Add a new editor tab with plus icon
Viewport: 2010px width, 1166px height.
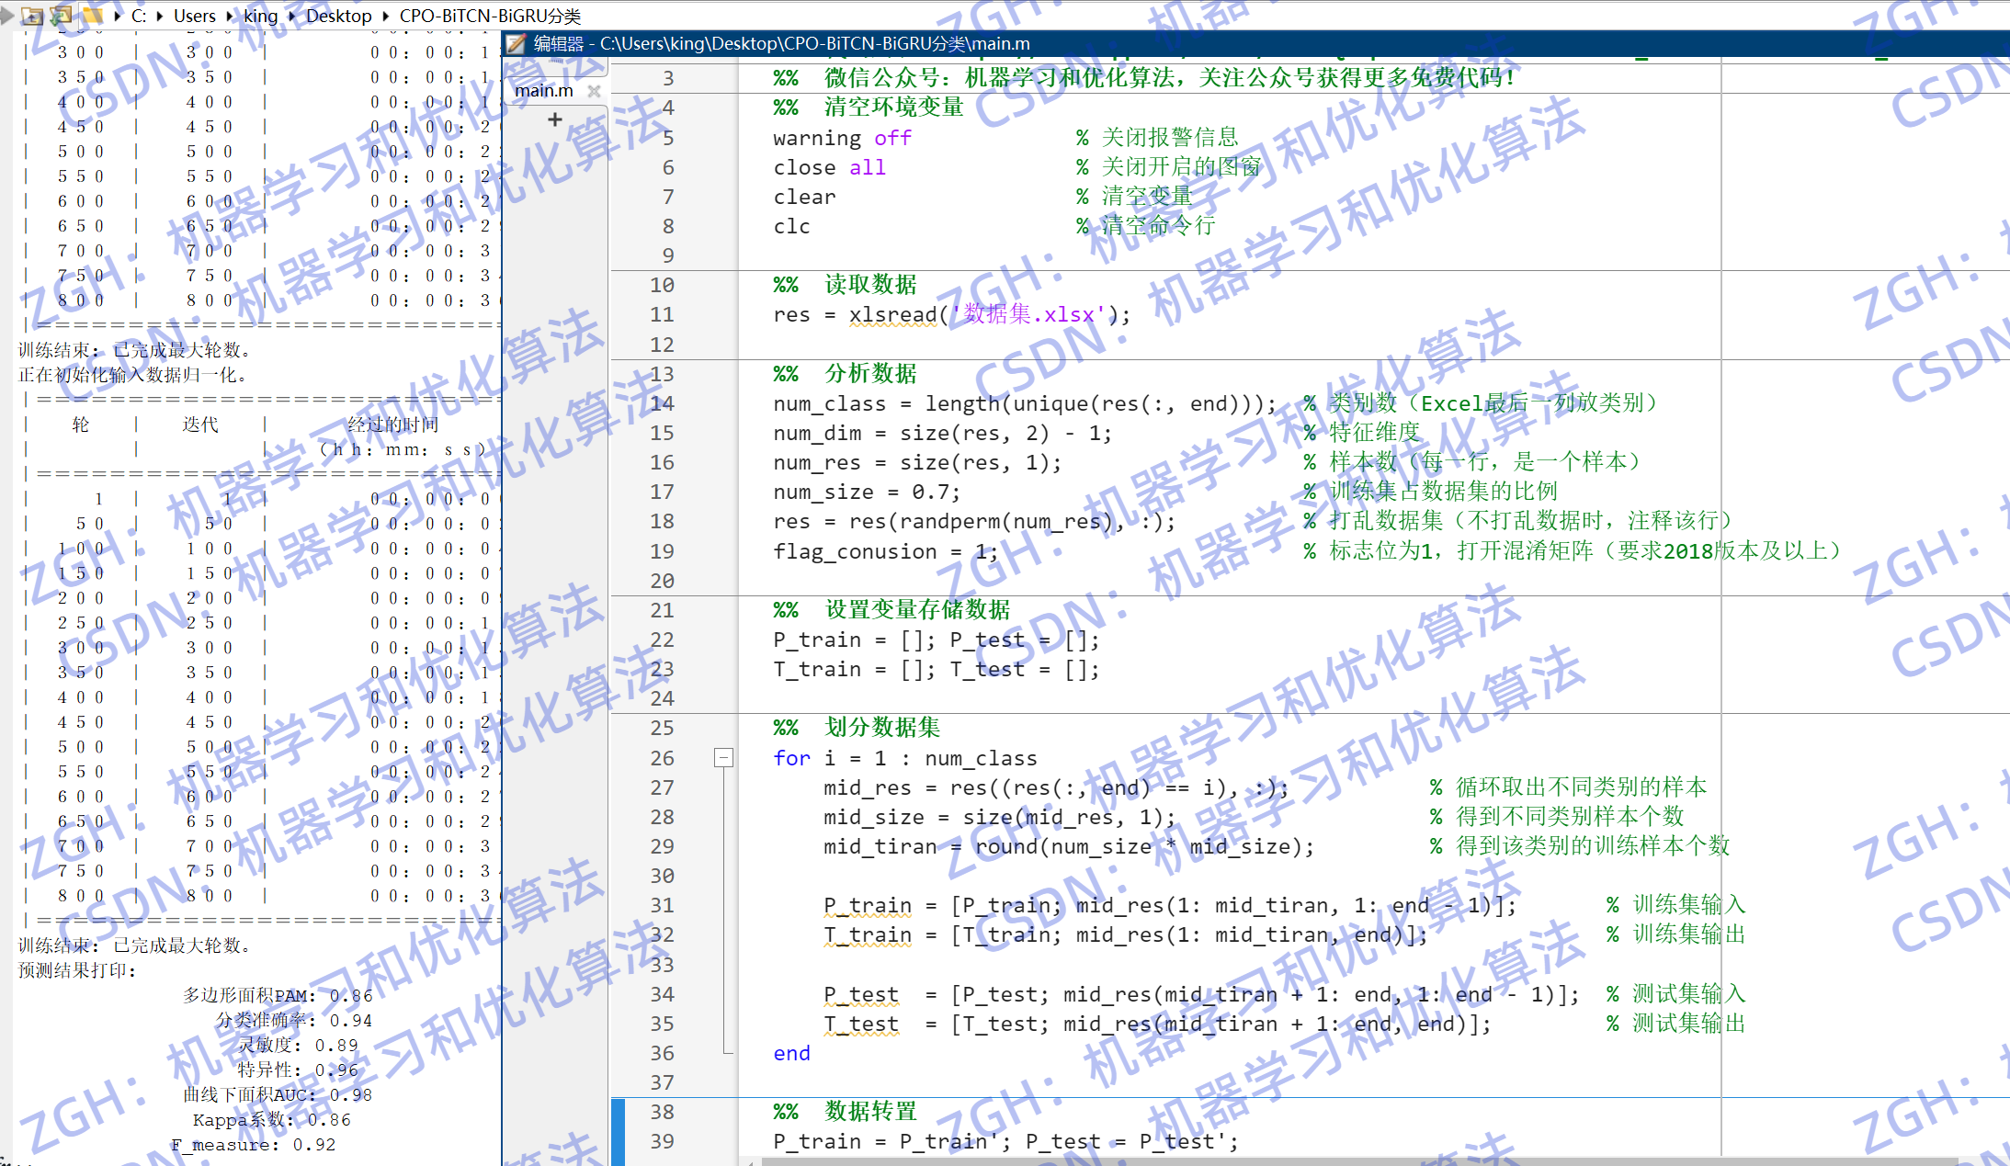point(554,119)
